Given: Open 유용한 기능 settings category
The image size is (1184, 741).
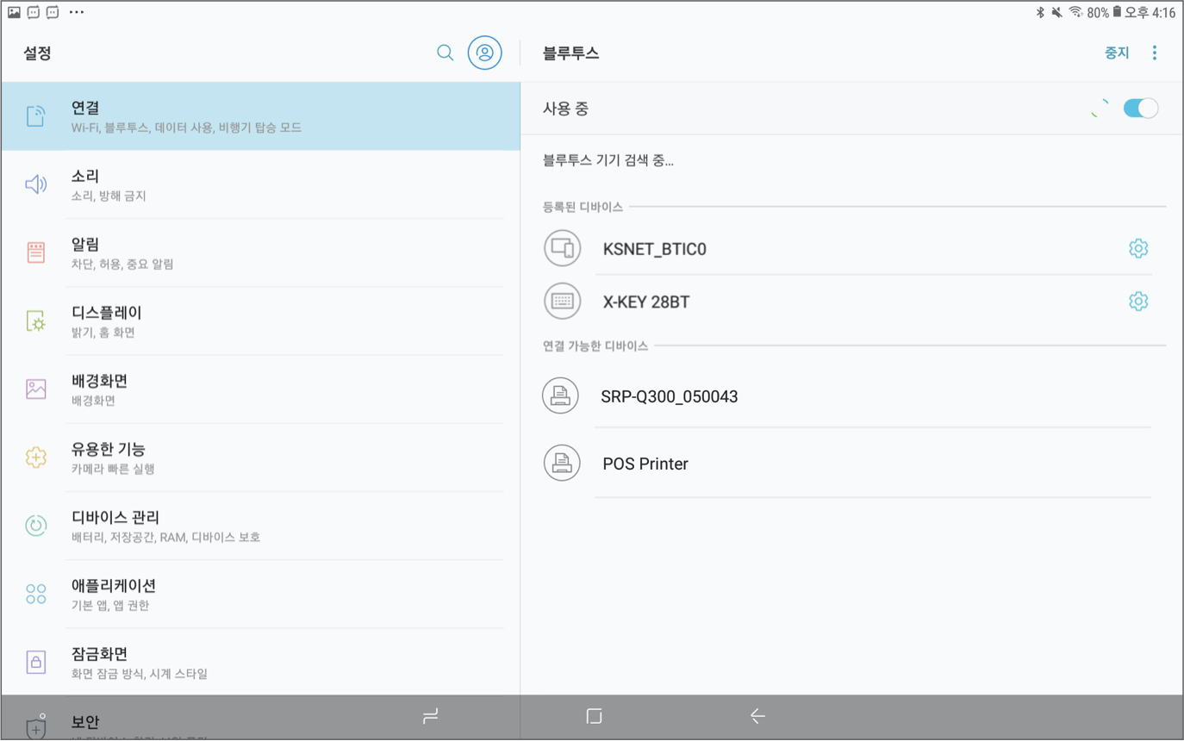Looking at the screenshot, I should click(260, 458).
